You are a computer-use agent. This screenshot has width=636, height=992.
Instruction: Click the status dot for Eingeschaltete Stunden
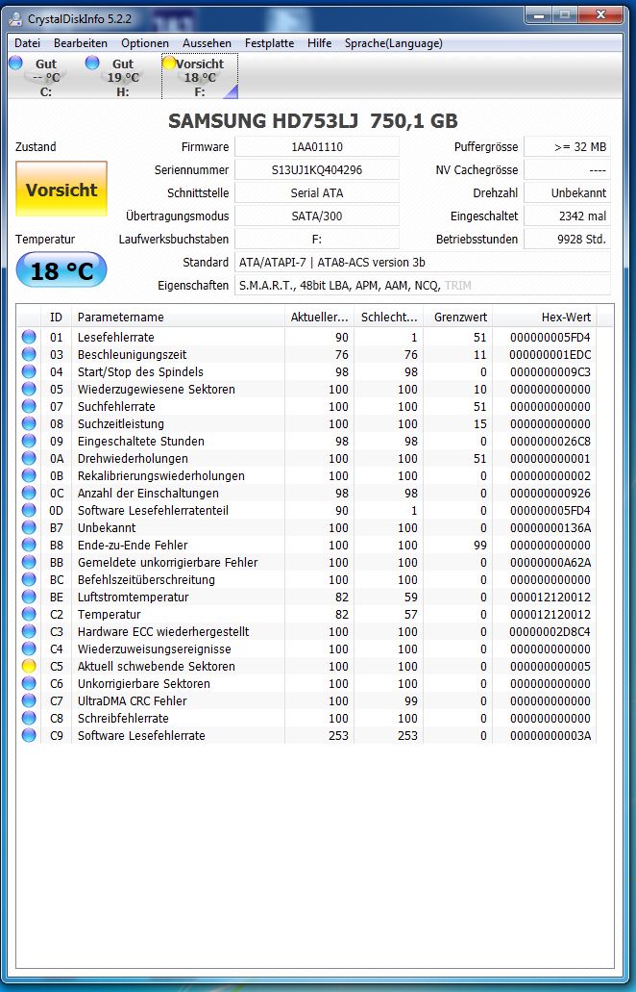click(29, 441)
